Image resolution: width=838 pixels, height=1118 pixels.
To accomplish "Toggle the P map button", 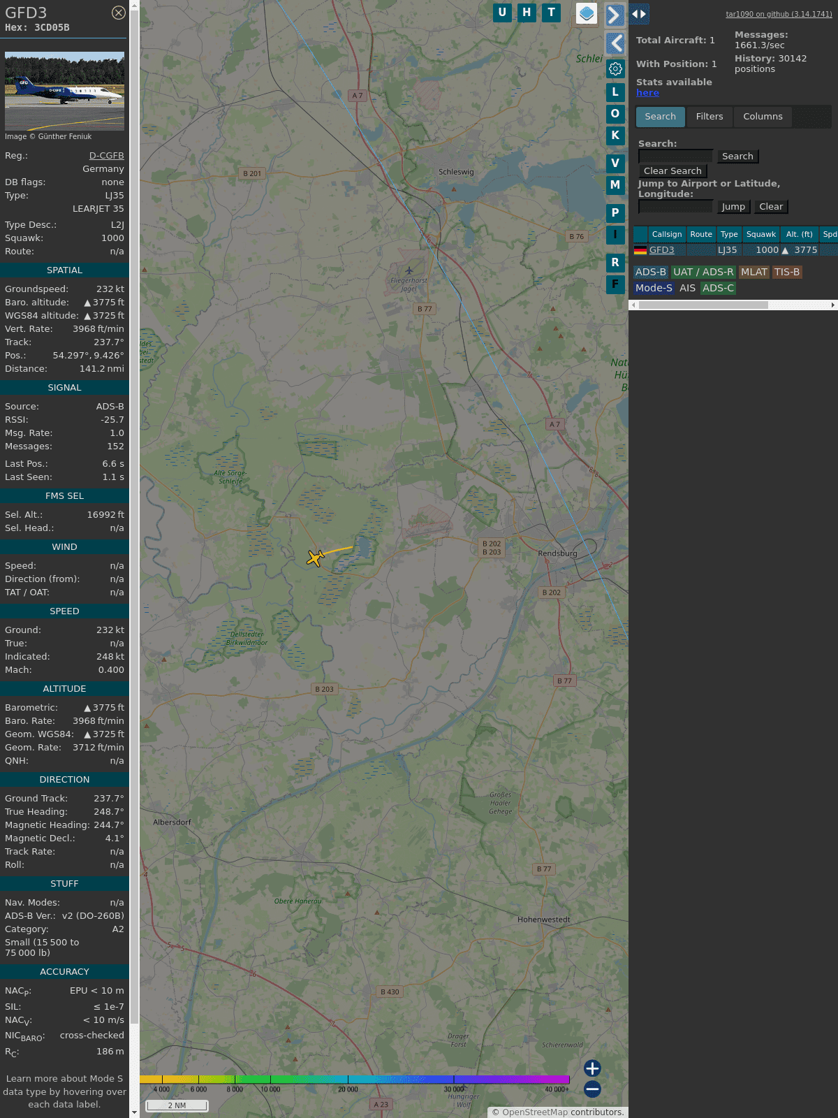I will (x=615, y=213).
